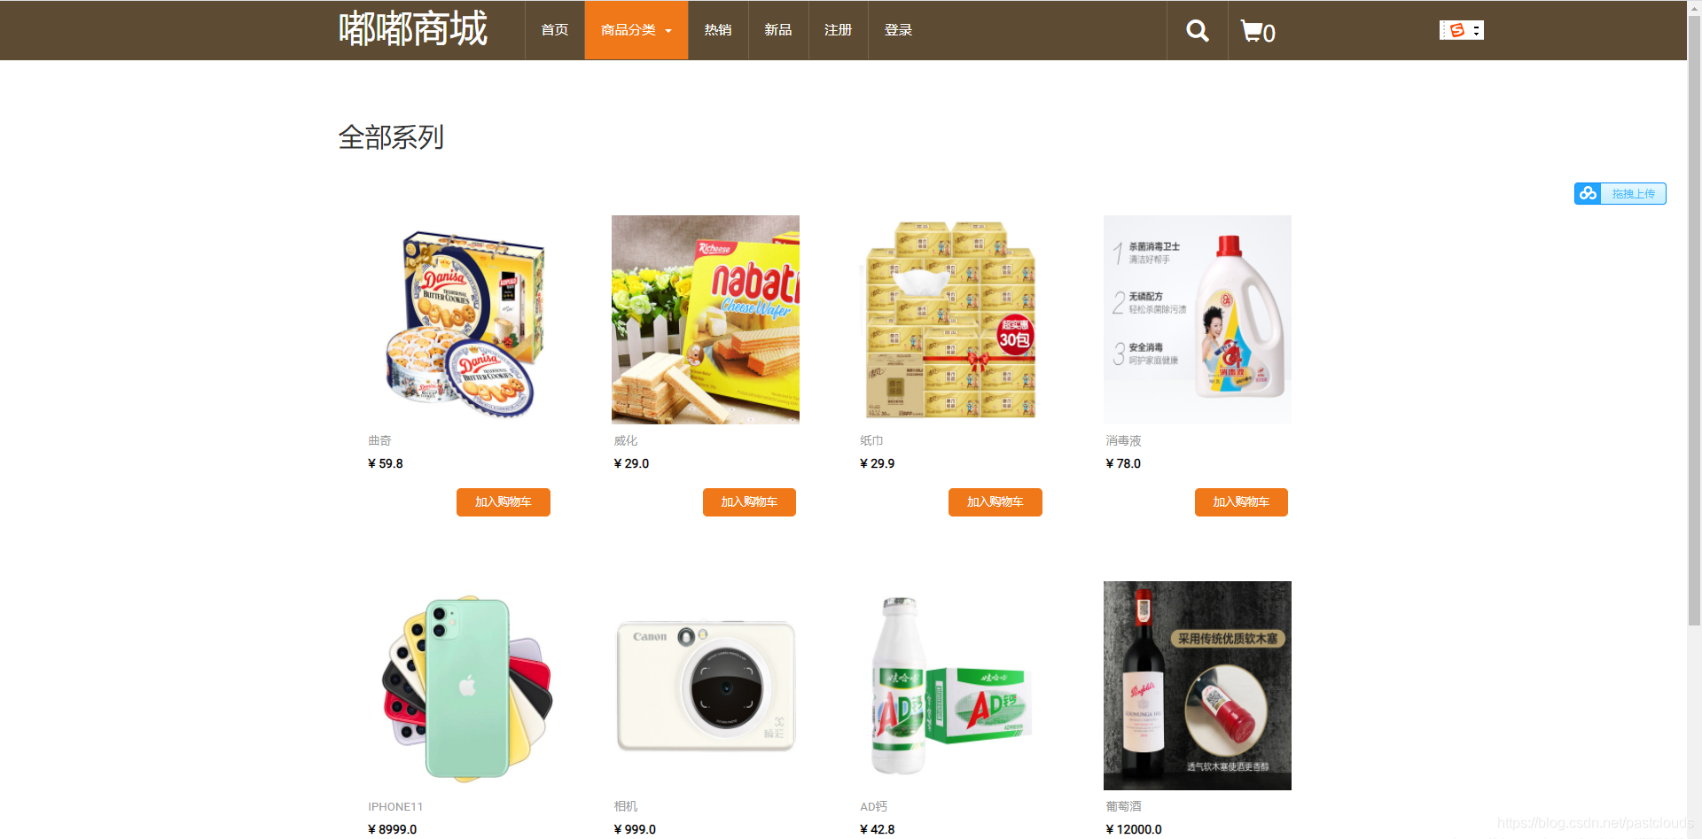Screen dimensions: 1702x839
Task: Open the Canon camera product image
Action: (706, 686)
